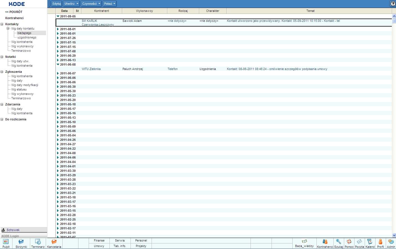Viewport: 396px width, 249px height.
Task: Select Wg statusu tree item
Action: (x=19, y=89)
